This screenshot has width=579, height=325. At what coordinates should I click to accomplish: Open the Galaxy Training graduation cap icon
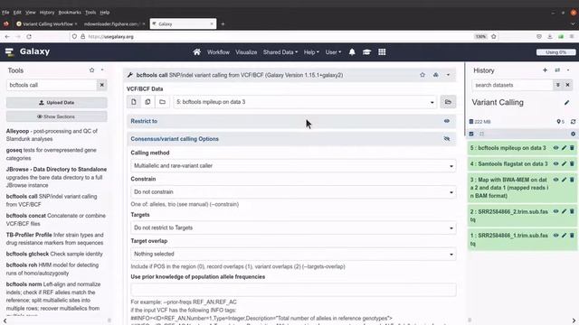tap(366, 52)
